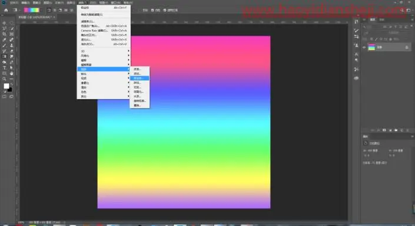Select the Crop tool in the toolbar
This screenshot has width=415, height=226.
tap(4, 34)
